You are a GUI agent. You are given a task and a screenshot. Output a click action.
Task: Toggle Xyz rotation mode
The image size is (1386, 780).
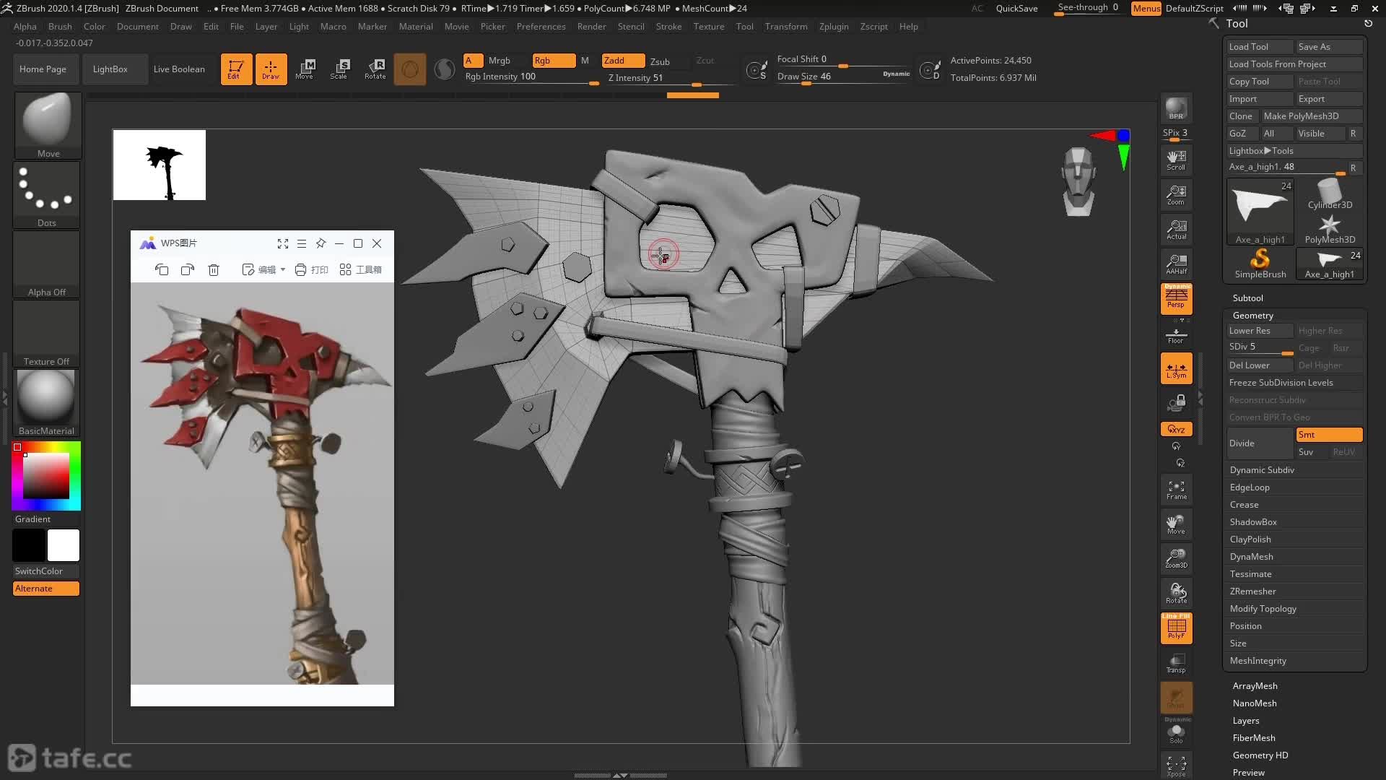[x=1176, y=429]
